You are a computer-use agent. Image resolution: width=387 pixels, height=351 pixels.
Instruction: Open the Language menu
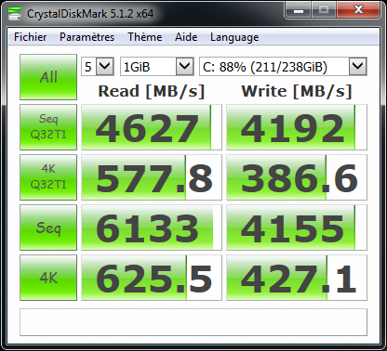pos(234,37)
